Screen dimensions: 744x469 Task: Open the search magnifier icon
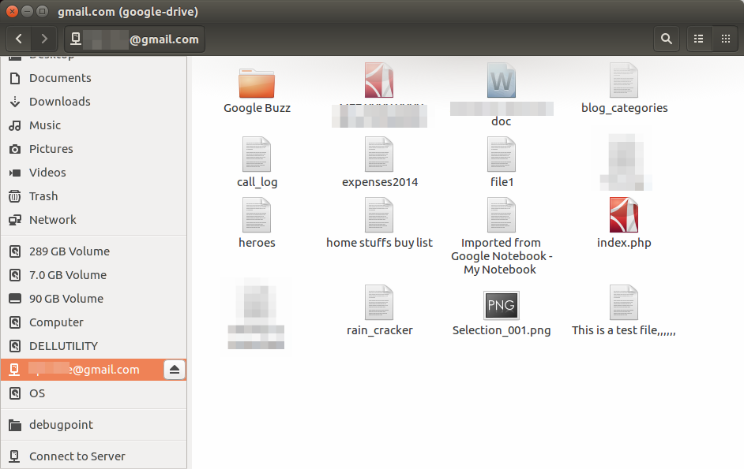coord(667,39)
